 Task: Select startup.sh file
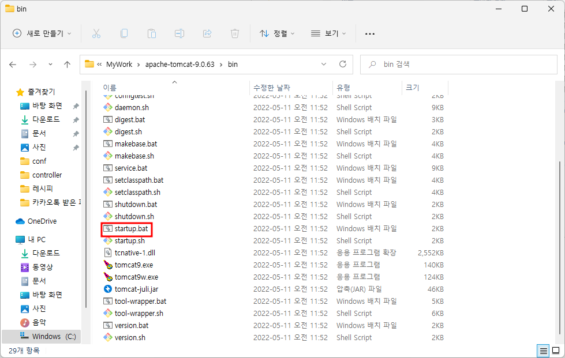click(x=129, y=241)
